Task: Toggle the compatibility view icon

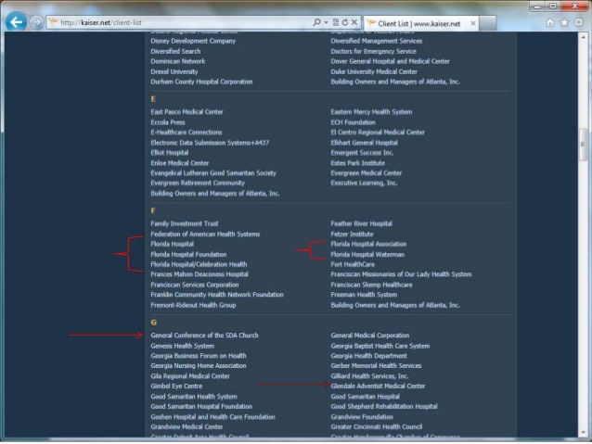Action: click(336, 22)
